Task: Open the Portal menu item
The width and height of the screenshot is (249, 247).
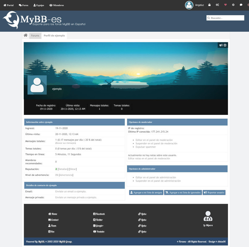Action: coord(9,5)
